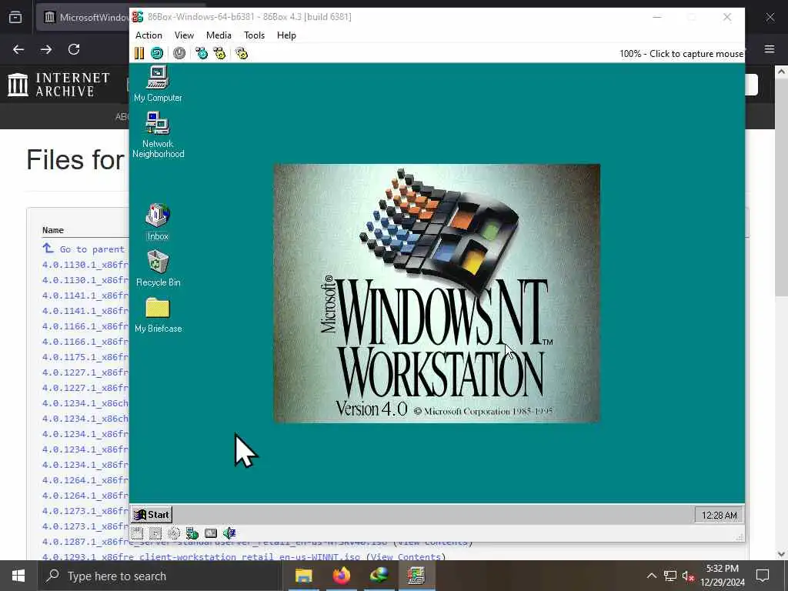
Task: Go forward in the browser
Action: coord(46,49)
